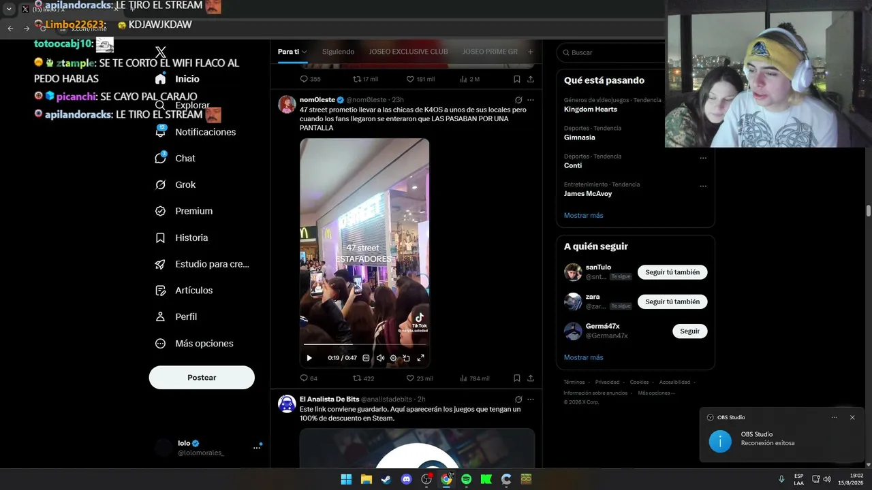The image size is (872, 490).
Task: Open Artículos in the sidebar
Action: pos(184,291)
